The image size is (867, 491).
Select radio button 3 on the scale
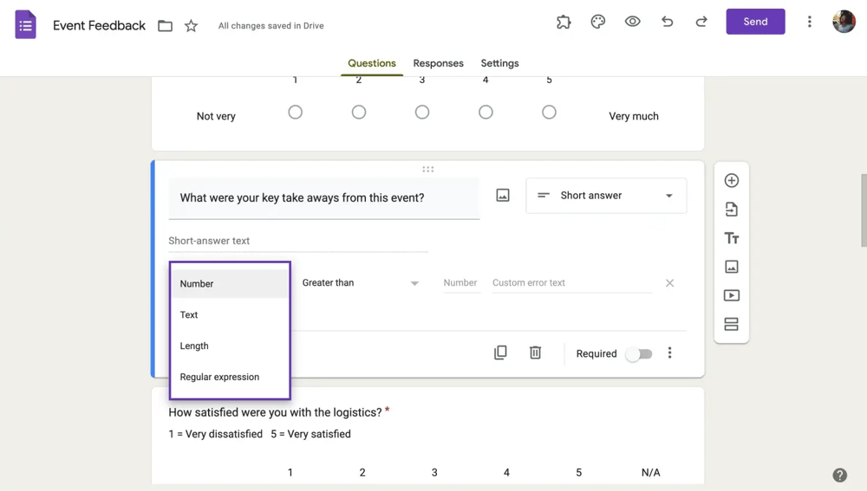422,113
